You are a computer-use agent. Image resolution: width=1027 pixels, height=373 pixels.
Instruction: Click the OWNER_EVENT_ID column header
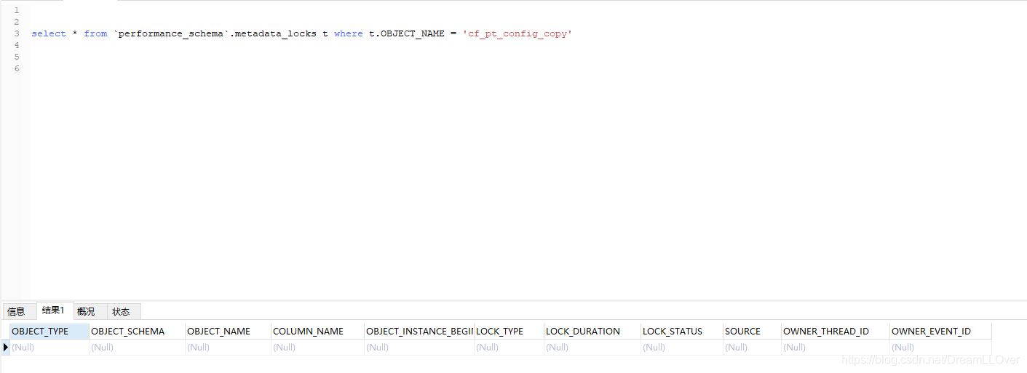(x=940, y=331)
